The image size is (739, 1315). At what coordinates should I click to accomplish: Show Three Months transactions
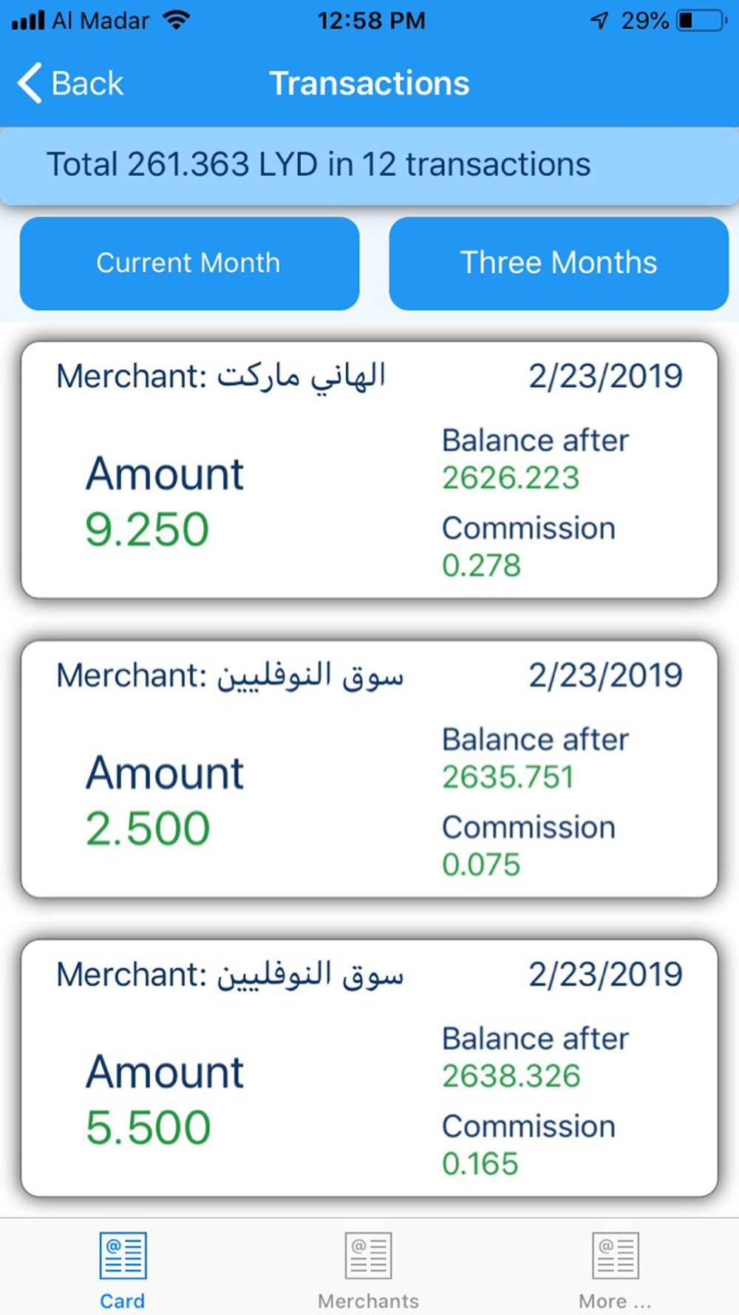click(x=559, y=263)
